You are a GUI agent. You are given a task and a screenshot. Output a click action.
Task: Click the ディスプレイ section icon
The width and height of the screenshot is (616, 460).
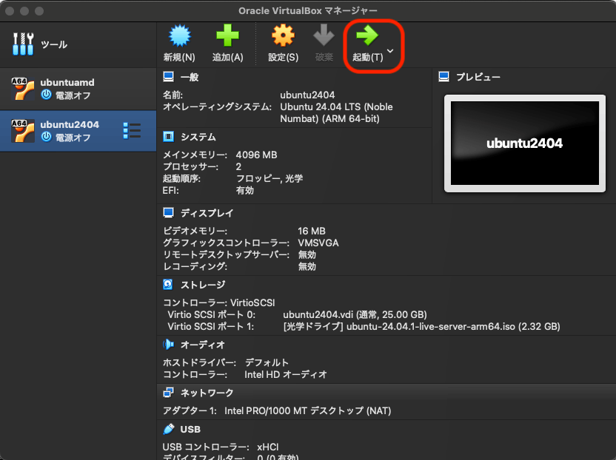(169, 213)
